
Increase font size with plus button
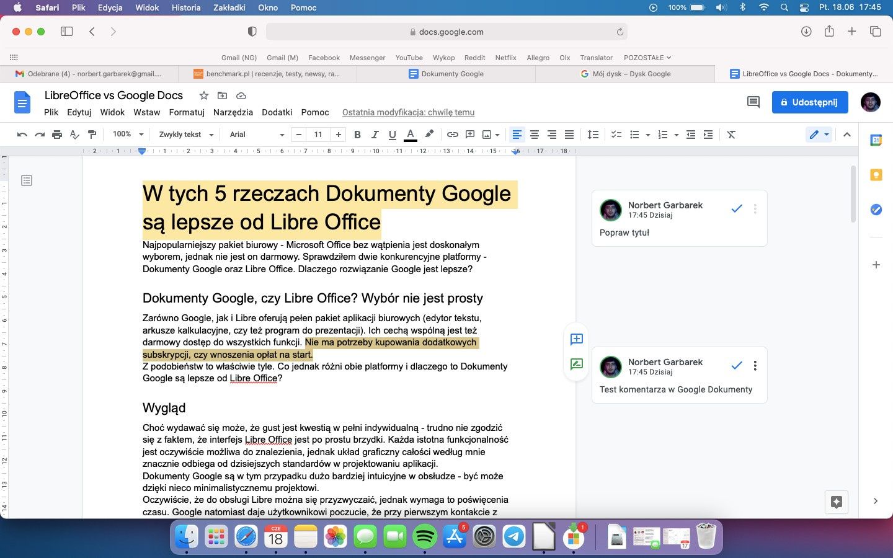click(338, 135)
